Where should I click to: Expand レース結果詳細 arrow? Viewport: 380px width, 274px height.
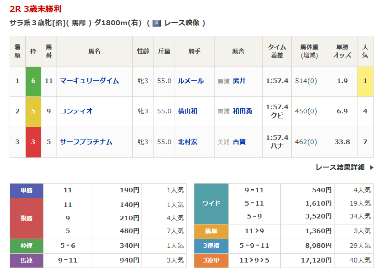point(371,168)
